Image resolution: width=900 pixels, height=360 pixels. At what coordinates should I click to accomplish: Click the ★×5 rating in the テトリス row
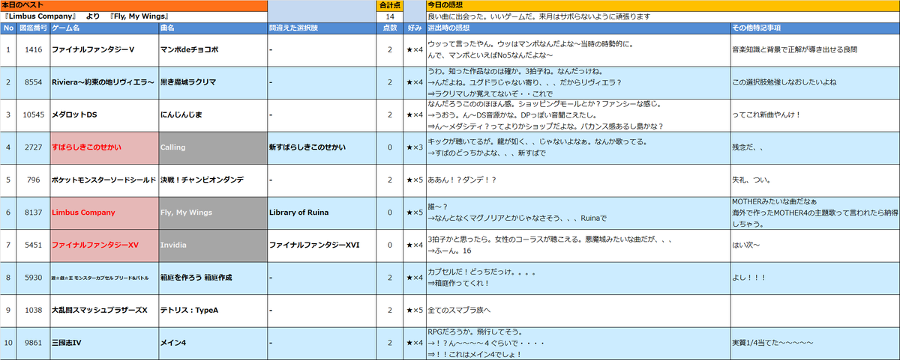(414, 310)
